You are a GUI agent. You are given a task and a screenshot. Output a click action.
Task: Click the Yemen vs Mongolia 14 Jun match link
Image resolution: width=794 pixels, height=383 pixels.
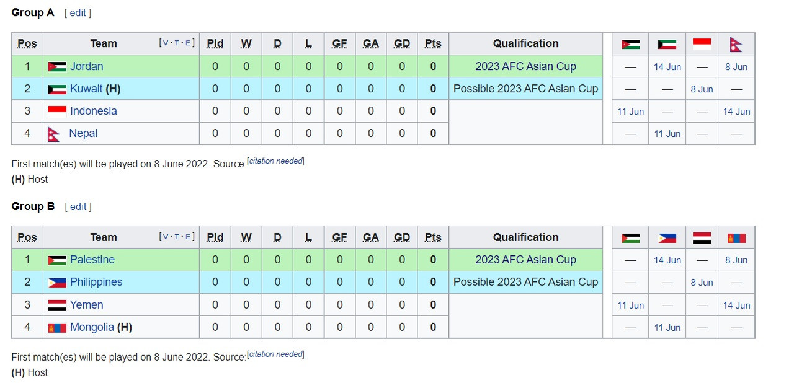(736, 305)
